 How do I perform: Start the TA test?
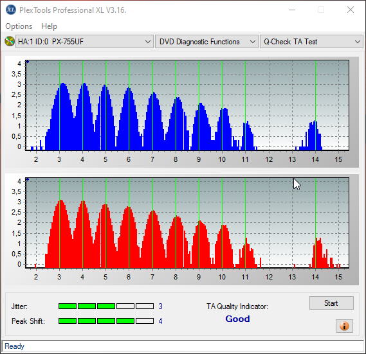point(331,303)
